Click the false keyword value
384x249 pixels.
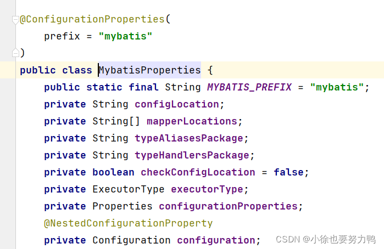(288, 172)
